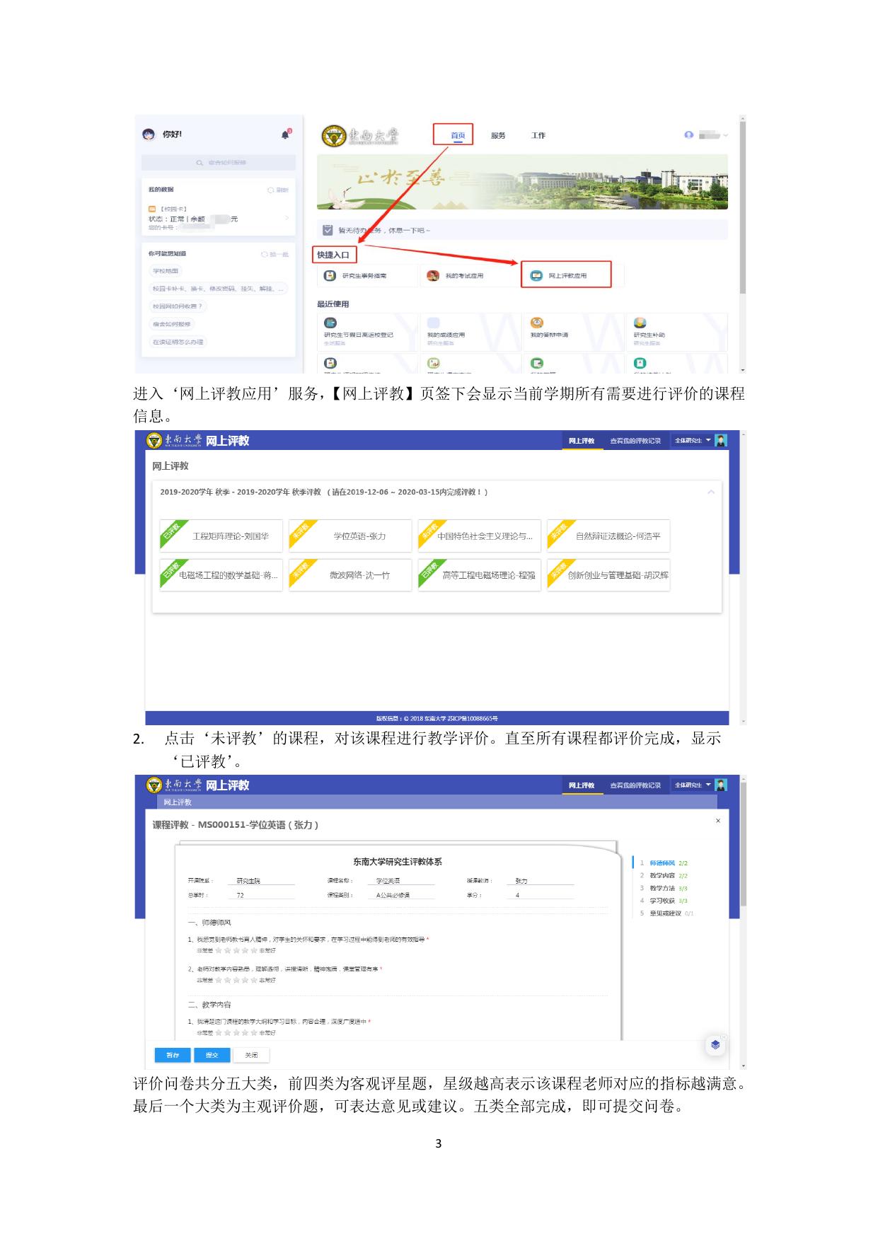Open 研究生事务指南 quick entry

pyautogui.click(x=364, y=275)
